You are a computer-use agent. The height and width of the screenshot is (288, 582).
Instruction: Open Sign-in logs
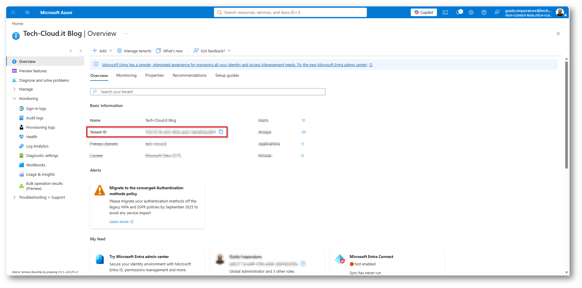tap(36, 109)
